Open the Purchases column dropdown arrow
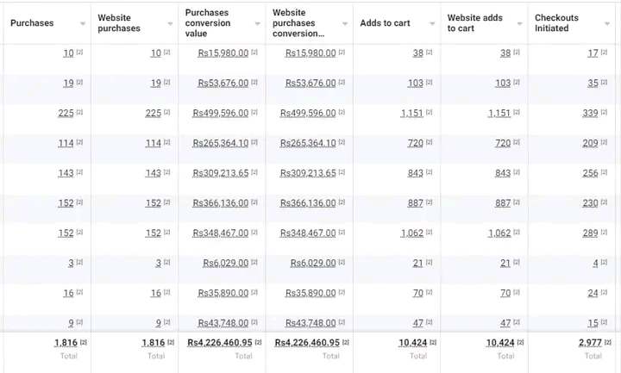 coord(83,24)
